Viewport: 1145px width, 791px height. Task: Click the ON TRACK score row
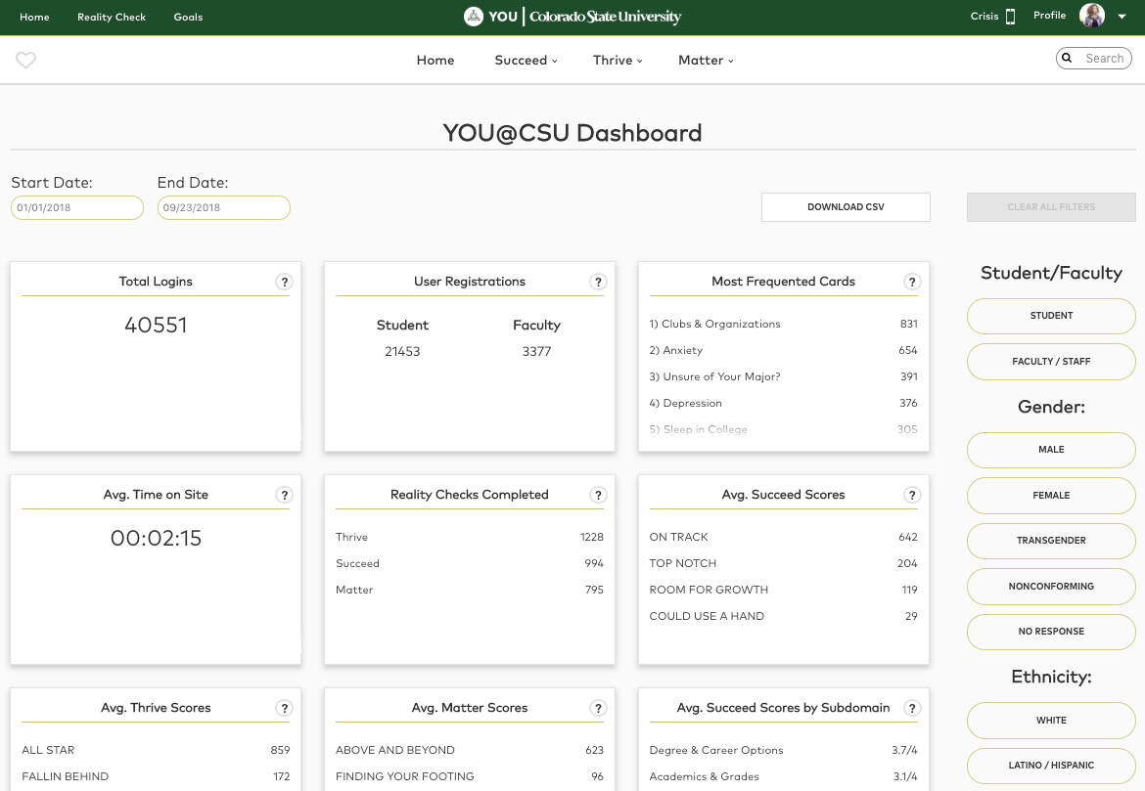(x=784, y=537)
